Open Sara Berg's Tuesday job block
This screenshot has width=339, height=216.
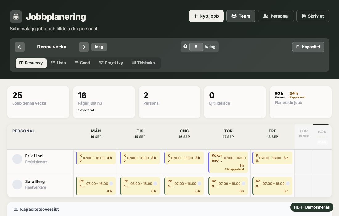(x=140, y=186)
